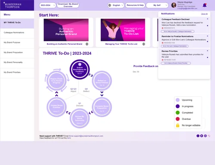Click the pink sparkle icon in the footer
Viewport: 215px width, 165px height.
tap(209, 136)
